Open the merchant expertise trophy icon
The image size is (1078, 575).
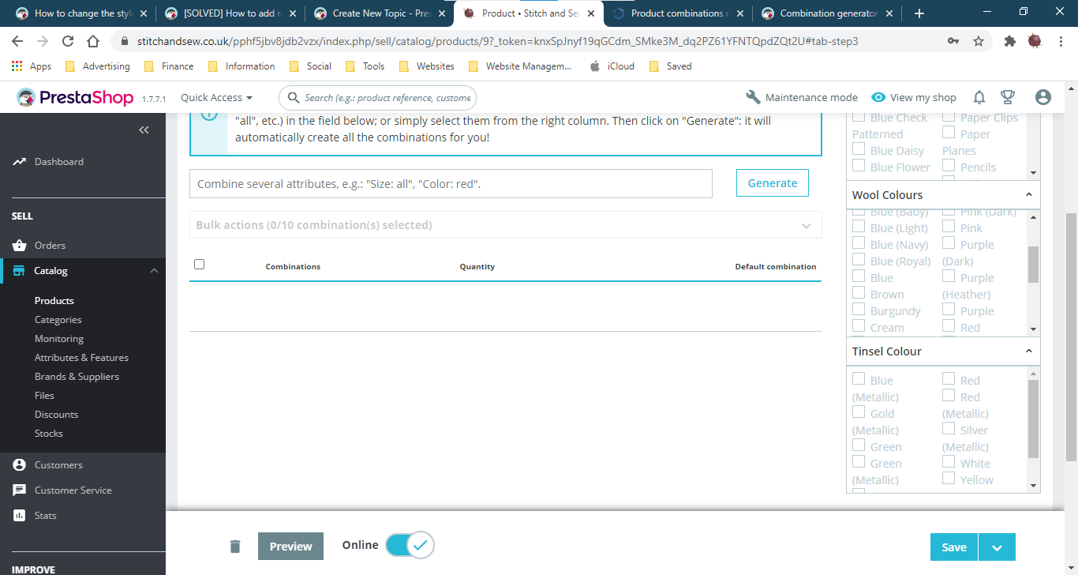(1008, 97)
